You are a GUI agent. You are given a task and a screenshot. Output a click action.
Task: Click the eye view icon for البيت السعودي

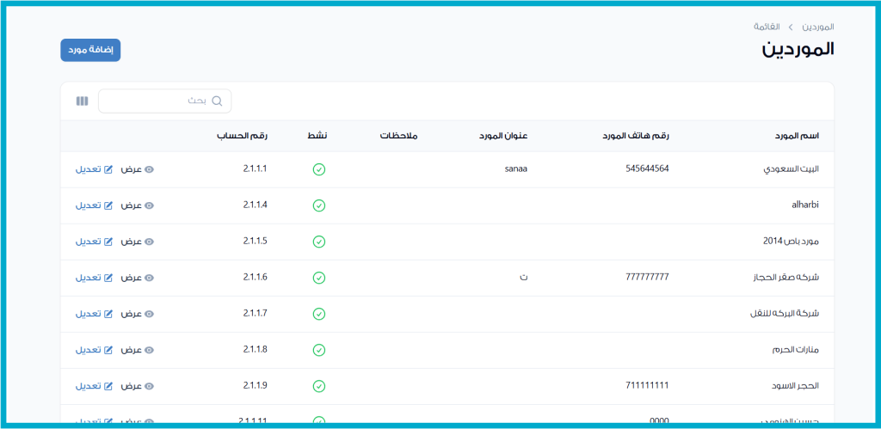click(x=149, y=169)
